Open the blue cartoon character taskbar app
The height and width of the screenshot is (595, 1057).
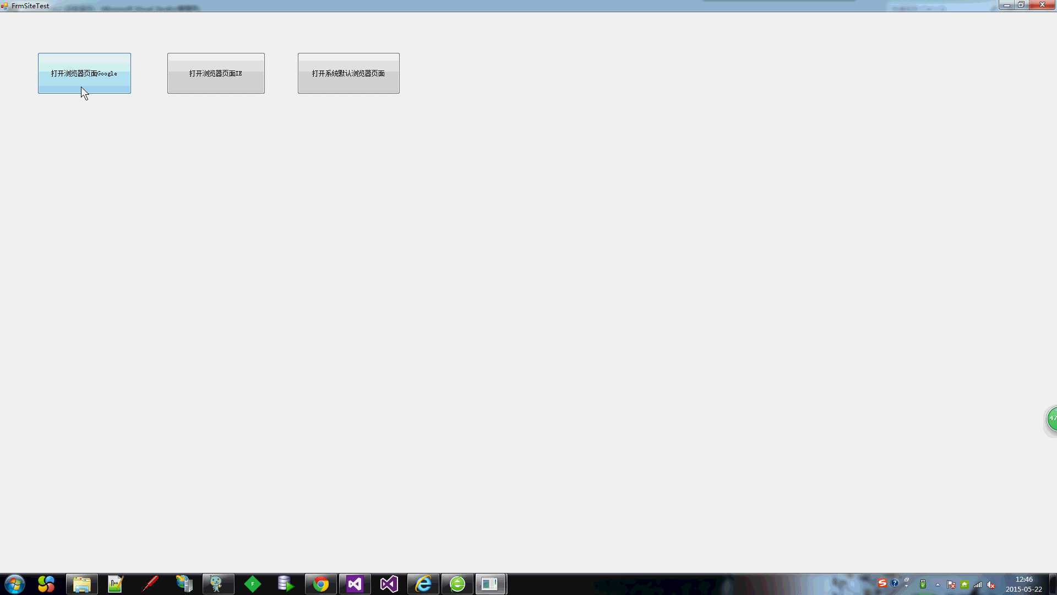pyautogui.click(x=218, y=584)
